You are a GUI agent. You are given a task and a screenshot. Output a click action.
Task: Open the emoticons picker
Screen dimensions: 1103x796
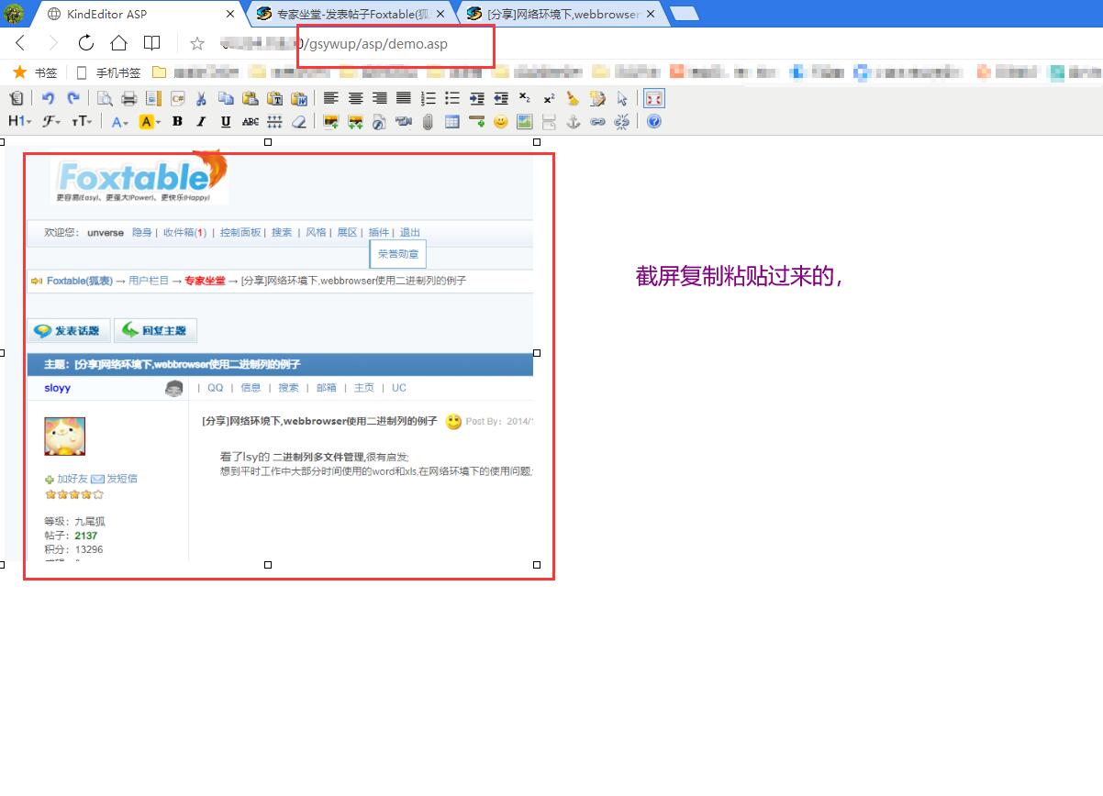[500, 121]
